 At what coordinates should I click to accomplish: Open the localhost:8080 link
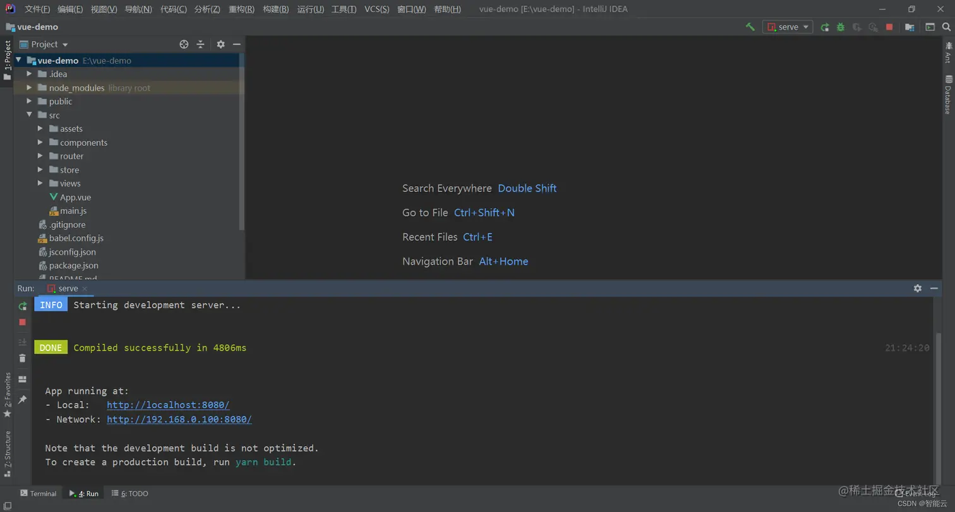click(x=168, y=405)
